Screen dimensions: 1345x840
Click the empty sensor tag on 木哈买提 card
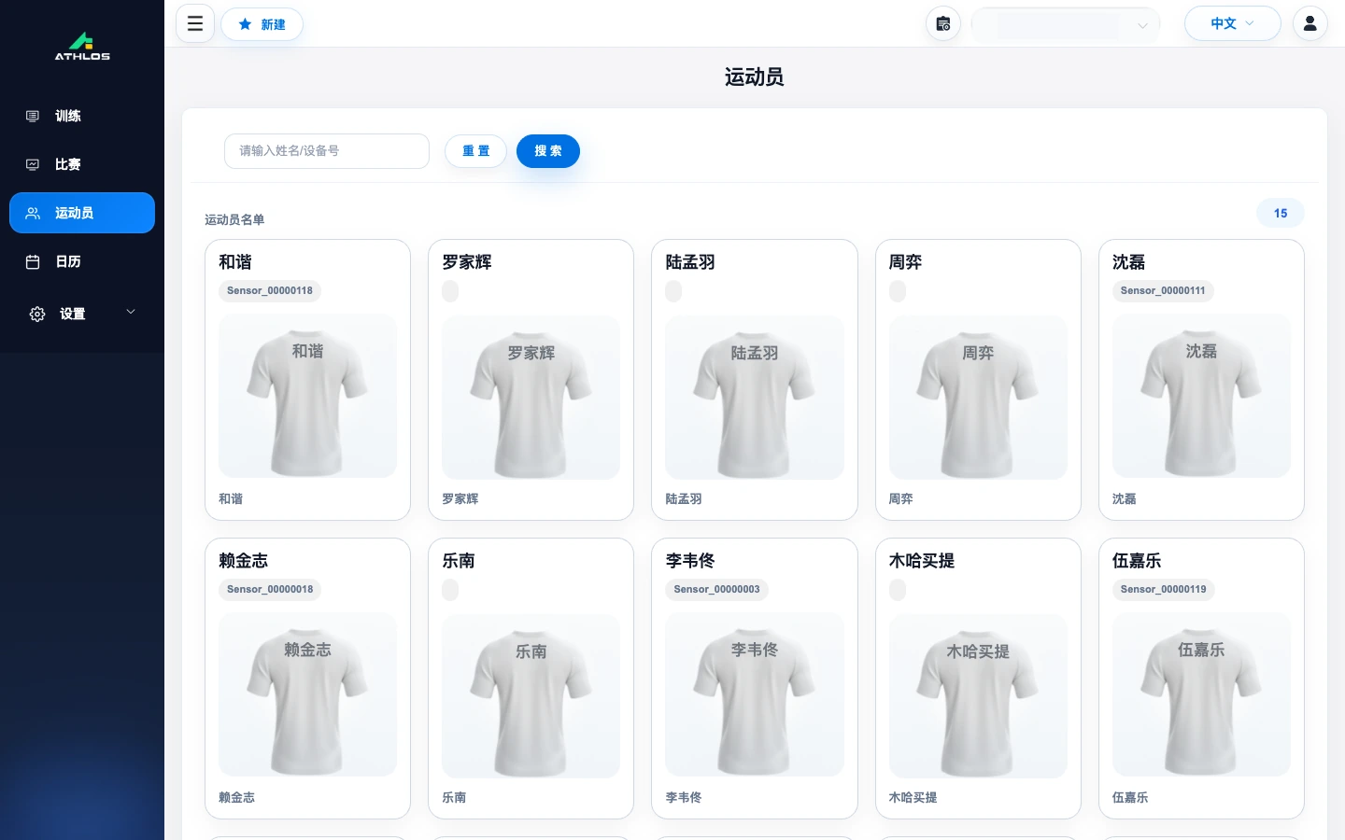click(898, 590)
